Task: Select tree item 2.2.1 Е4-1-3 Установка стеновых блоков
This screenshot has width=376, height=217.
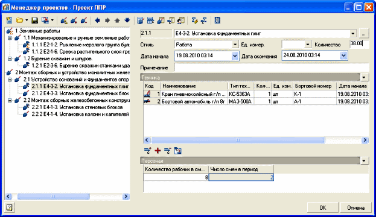Action: click(77, 107)
